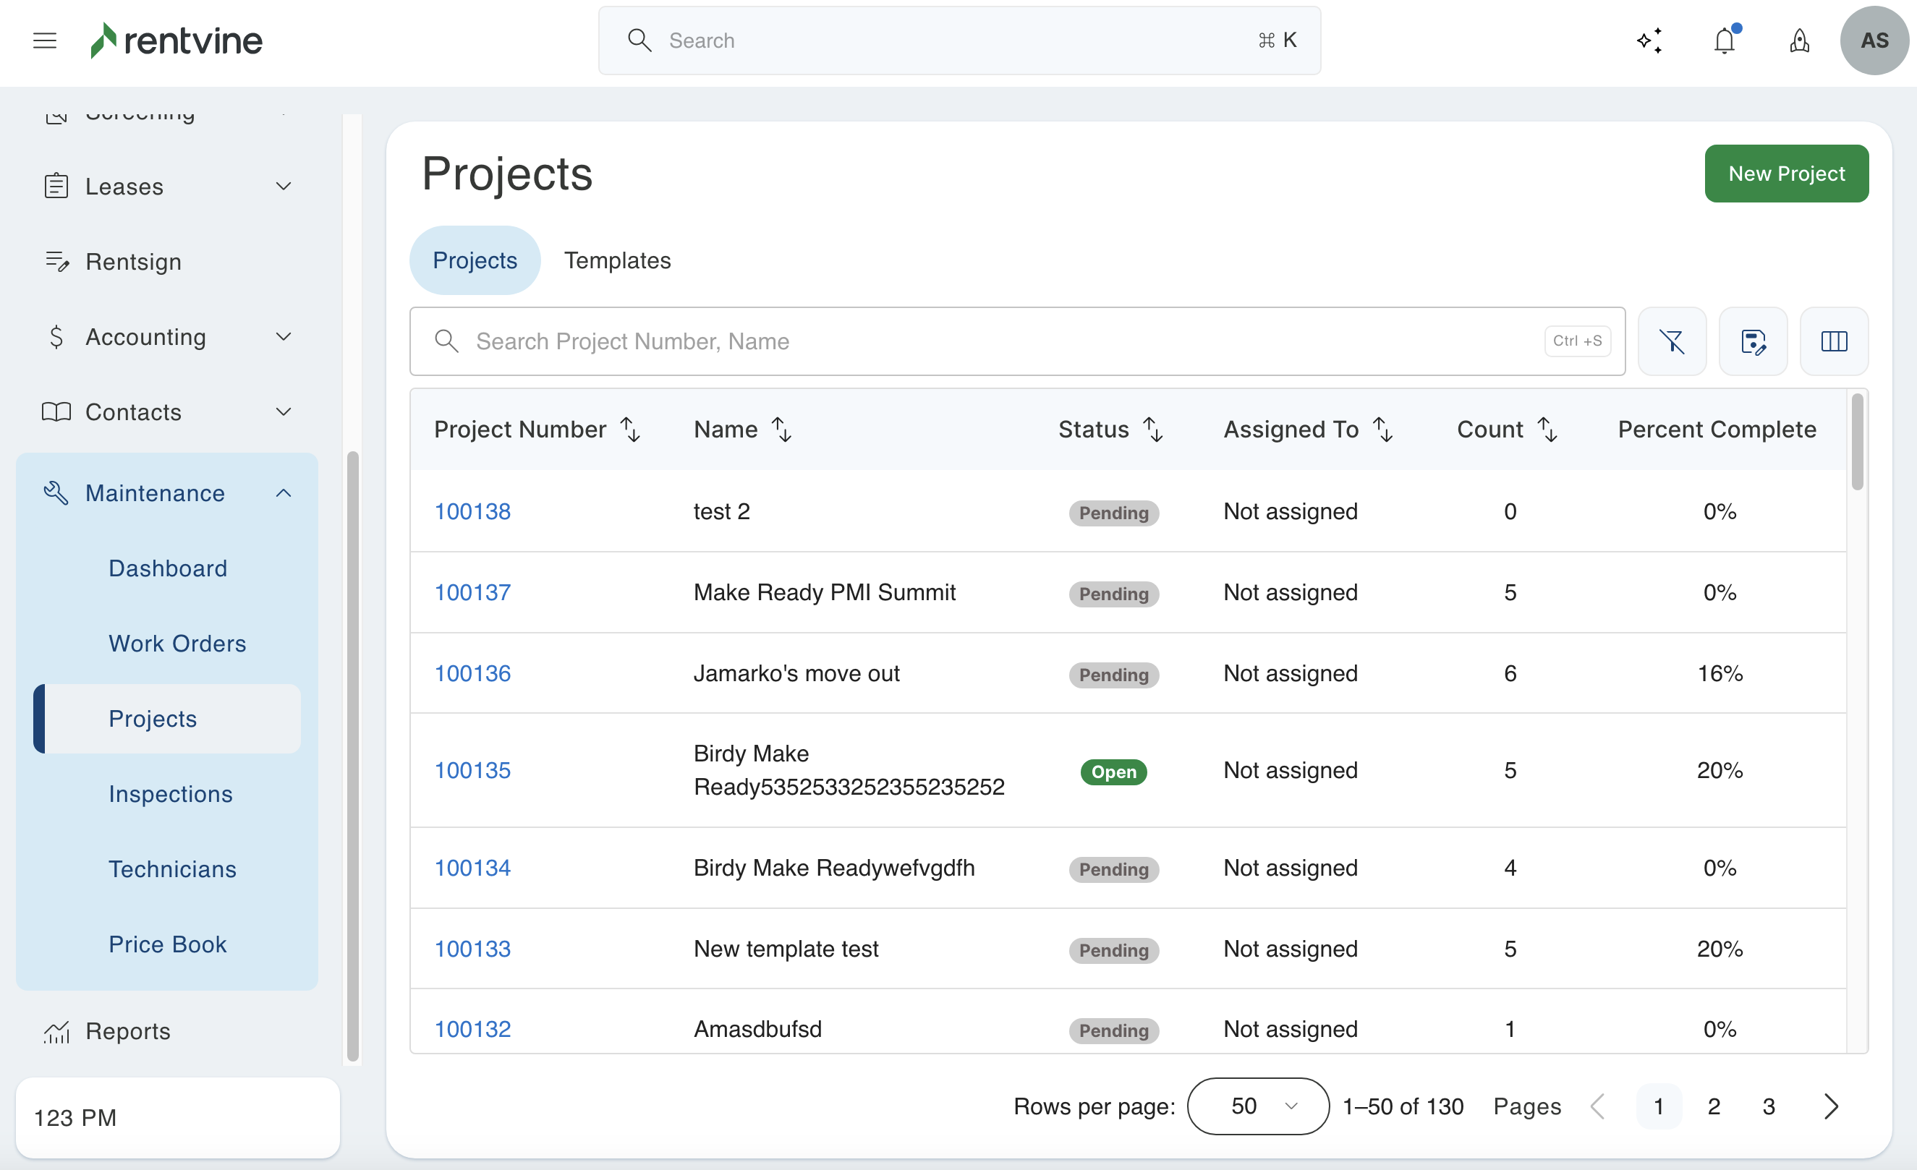Open the AS user avatar
Viewport: 1917px width, 1170px height.
coord(1874,40)
